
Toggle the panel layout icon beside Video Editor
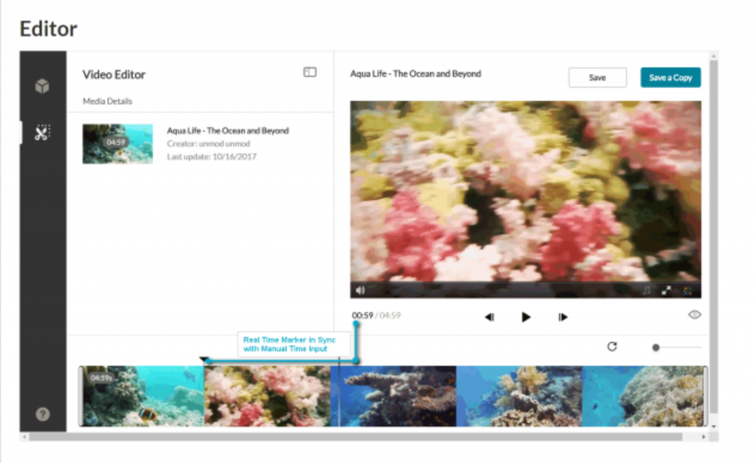point(309,72)
